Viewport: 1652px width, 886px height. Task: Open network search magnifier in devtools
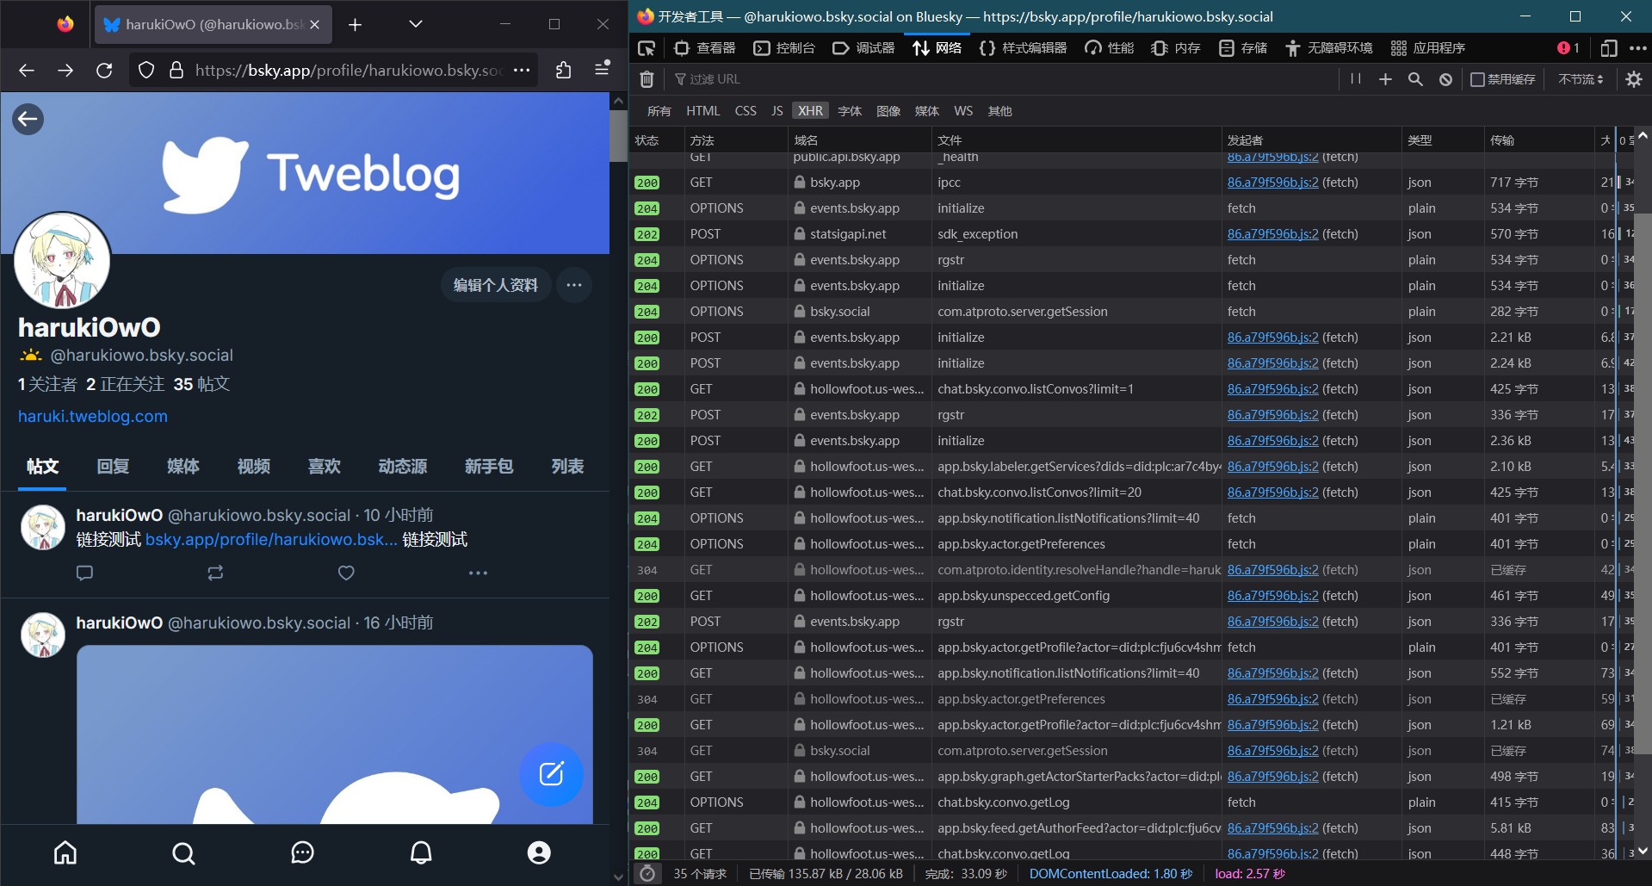pyautogui.click(x=1415, y=79)
